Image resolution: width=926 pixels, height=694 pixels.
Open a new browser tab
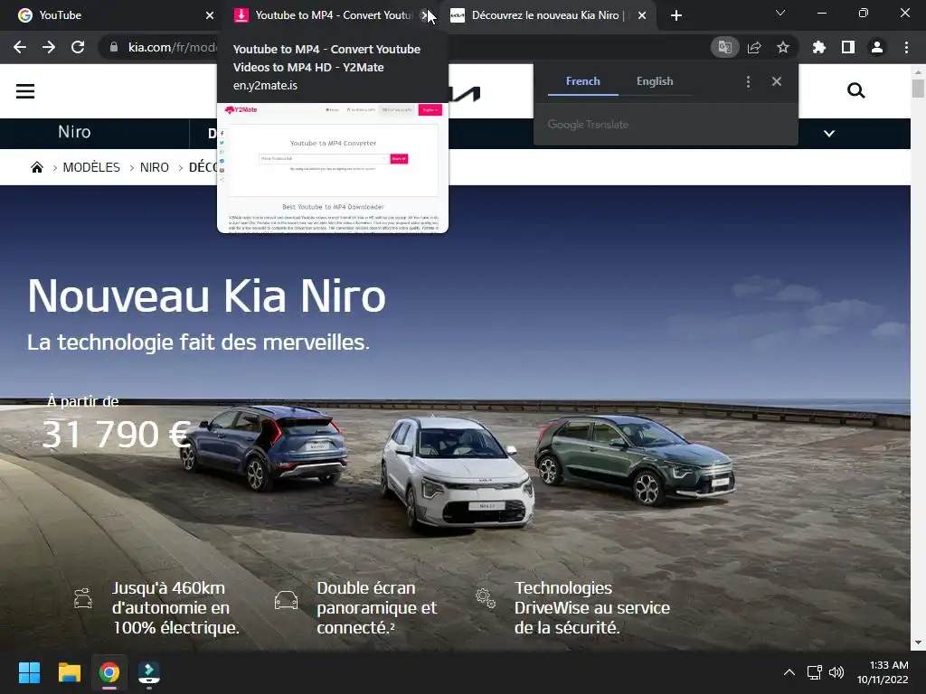pos(676,15)
